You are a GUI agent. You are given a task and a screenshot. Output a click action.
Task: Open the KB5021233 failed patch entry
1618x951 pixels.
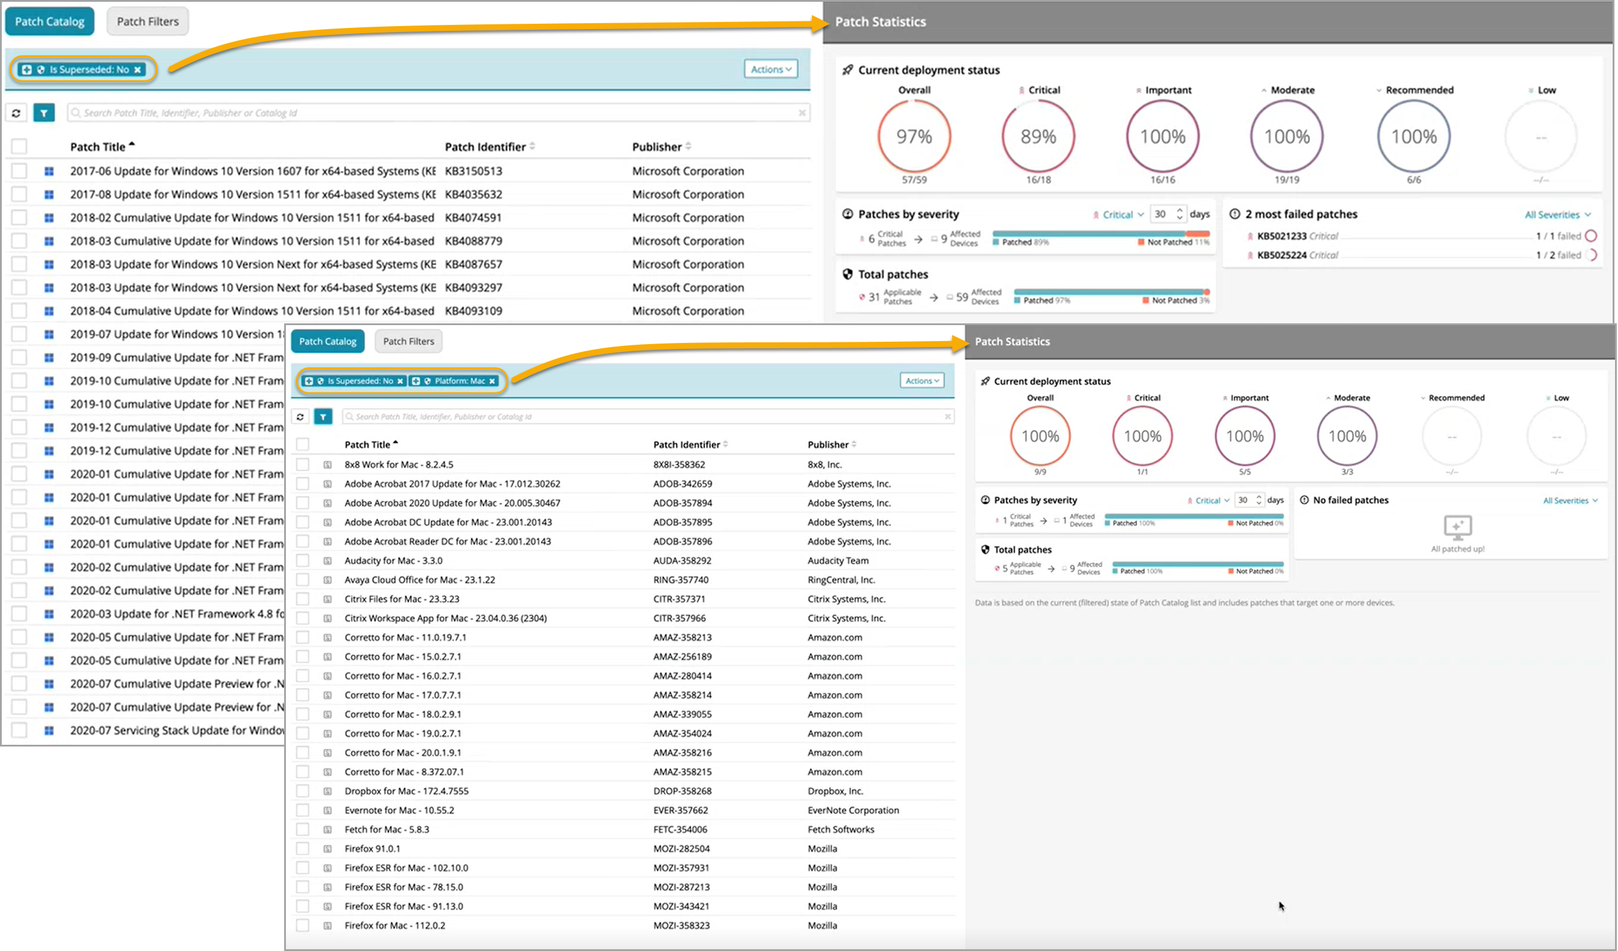click(x=1281, y=237)
